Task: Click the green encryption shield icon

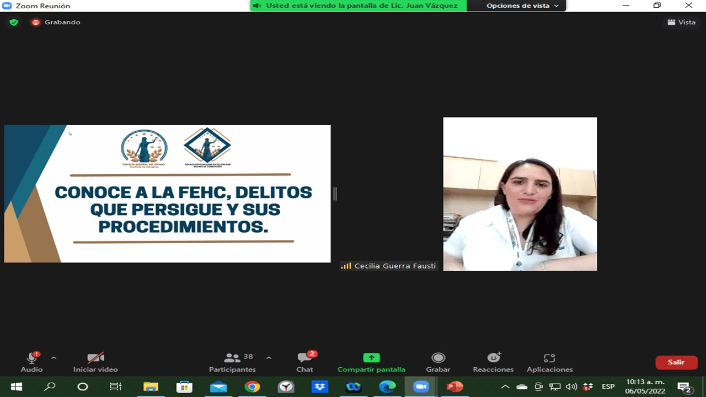Action: (14, 22)
